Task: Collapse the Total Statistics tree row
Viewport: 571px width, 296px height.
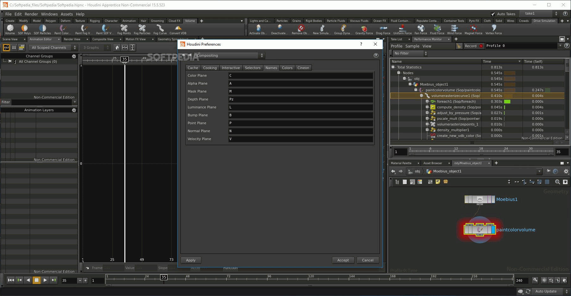Action: (393, 67)
